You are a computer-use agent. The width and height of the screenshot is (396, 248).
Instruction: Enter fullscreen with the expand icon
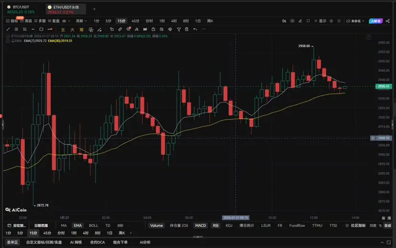click(339, 21)
